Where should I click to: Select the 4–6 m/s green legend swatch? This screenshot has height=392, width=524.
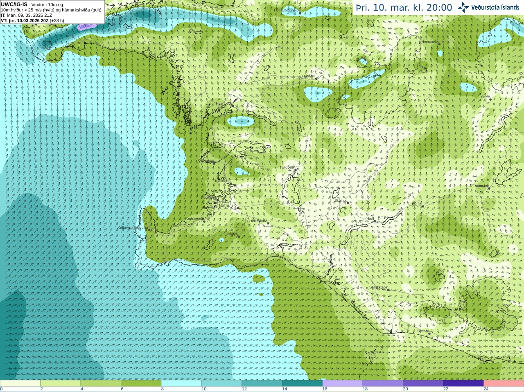tap(101, 383)
